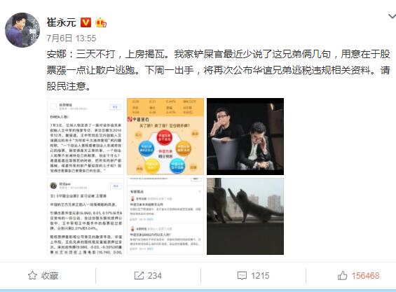Click the 156468 likes count
Image resolution: width=396 pixels, height=292 pixels.
coord(365,276)
